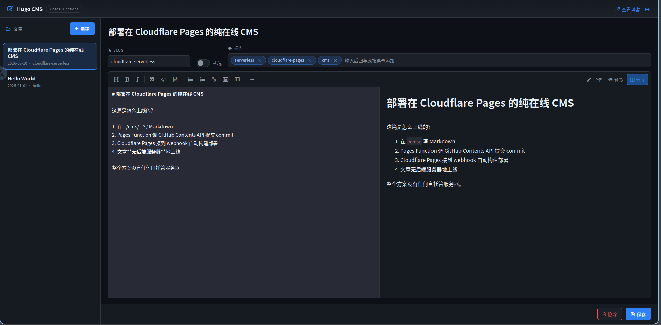Remove the cms tag
The width and height of the screenshot is (661, 325).
coord(335,60)
